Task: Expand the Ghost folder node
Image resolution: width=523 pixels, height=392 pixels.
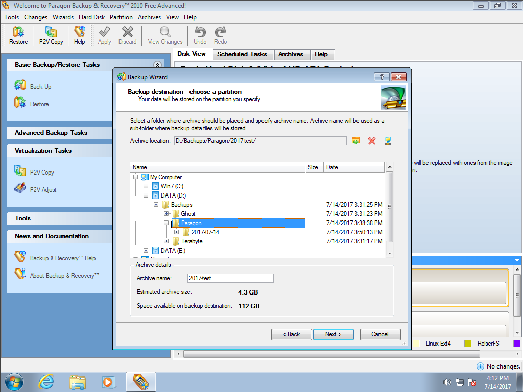Action: (167, 214)
